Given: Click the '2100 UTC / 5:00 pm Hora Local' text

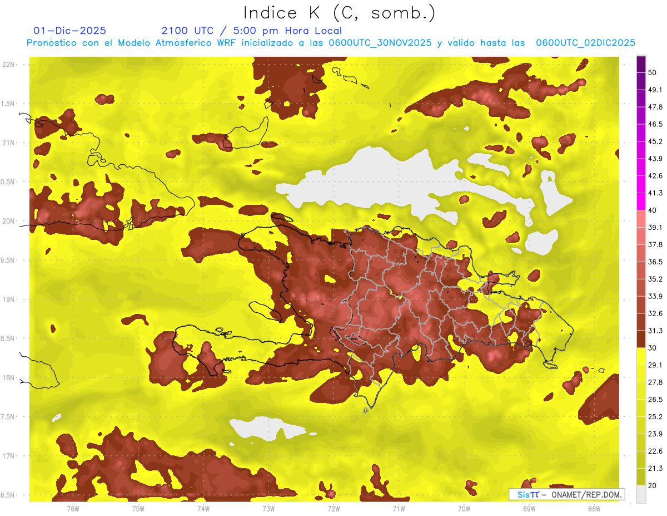Looking at the screenshot, I should 252,31.
